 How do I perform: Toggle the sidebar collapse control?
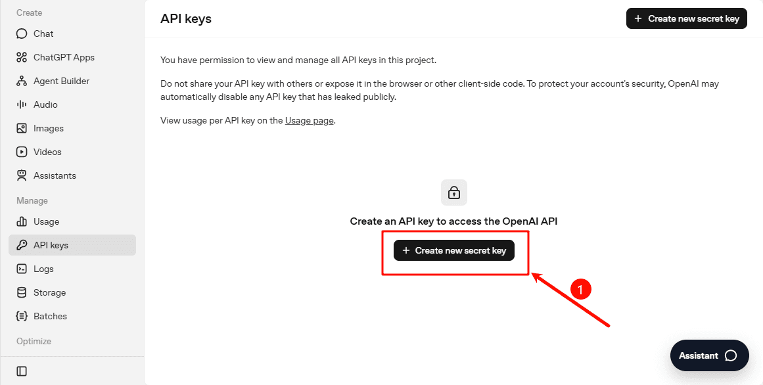click(21, 371)
